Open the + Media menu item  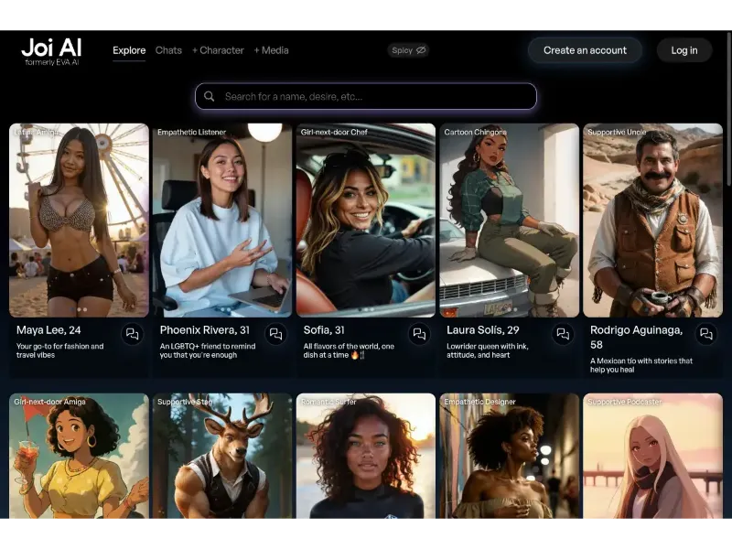pos(271,50)
